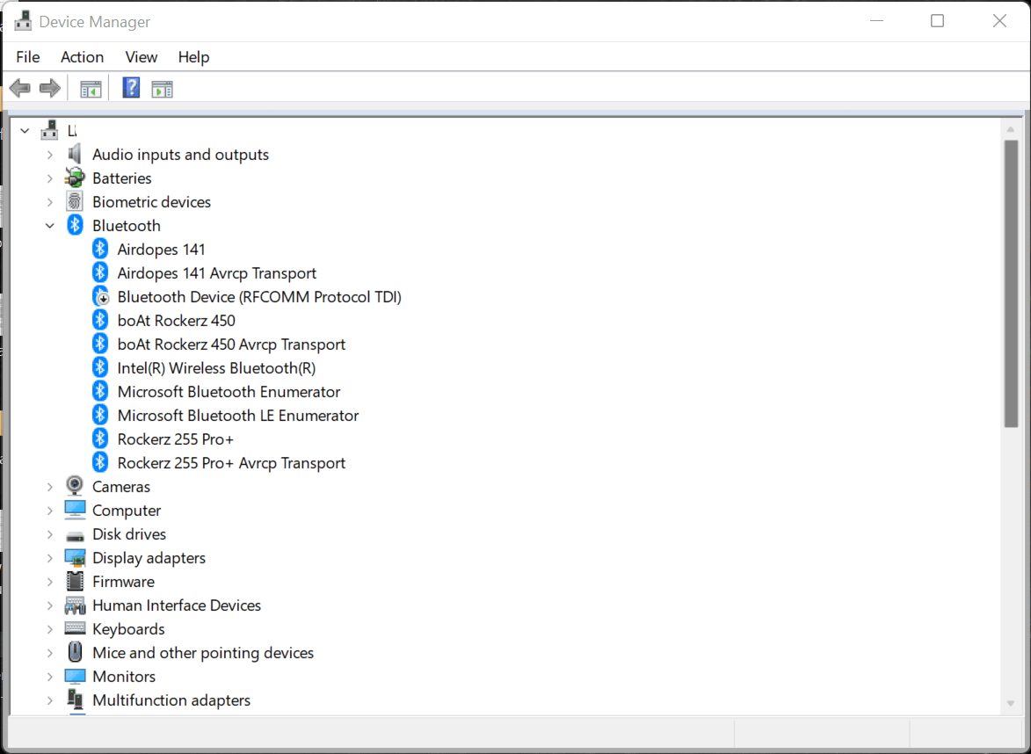The width and height of the screenshot is (1031, 754).
Task: Click the Back arrow toolbar icon
Action: coord(20,88)
